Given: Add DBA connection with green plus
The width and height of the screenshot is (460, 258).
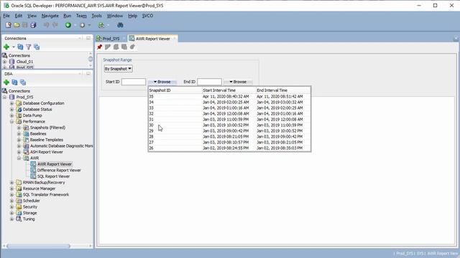Looking at the screenshot, I should 6,82.
